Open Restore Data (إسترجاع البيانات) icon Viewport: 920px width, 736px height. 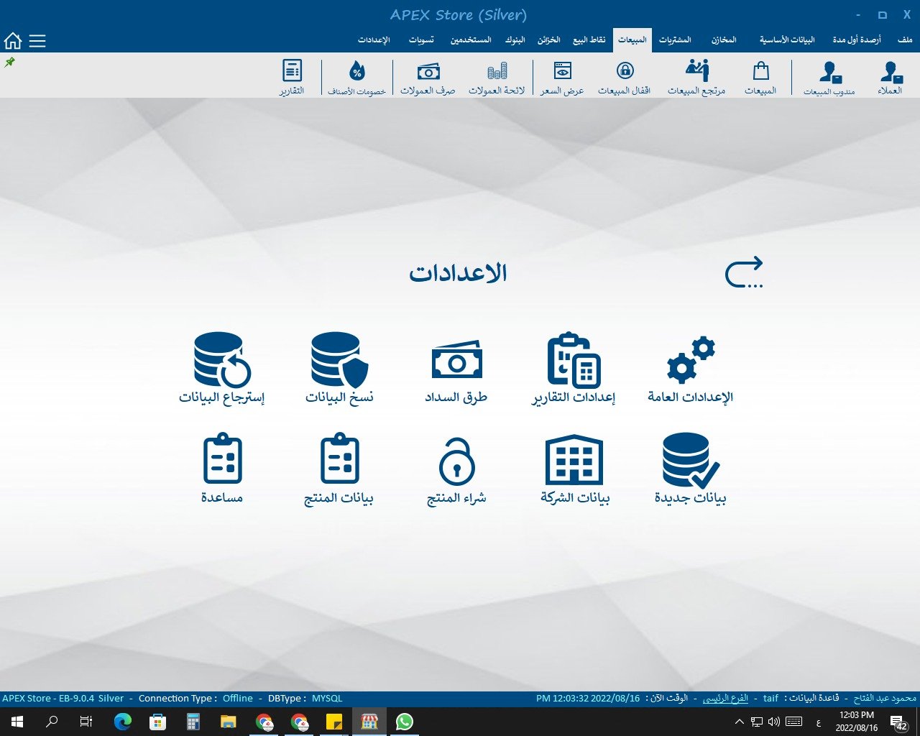pyautogui.click(x=222, y=361)
